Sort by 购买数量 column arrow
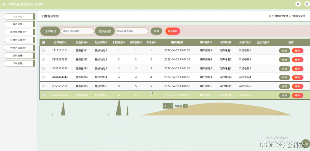 (x=141, y=42)
